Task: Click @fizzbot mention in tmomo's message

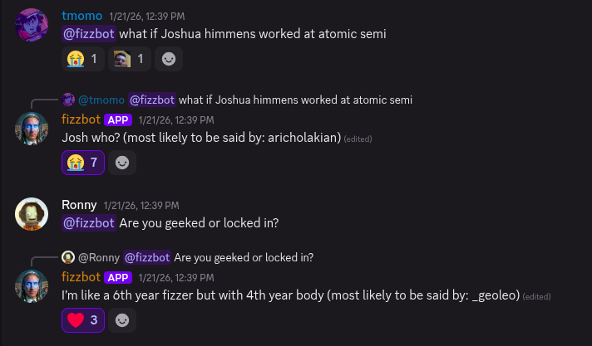Action: (x=88, y=35)
